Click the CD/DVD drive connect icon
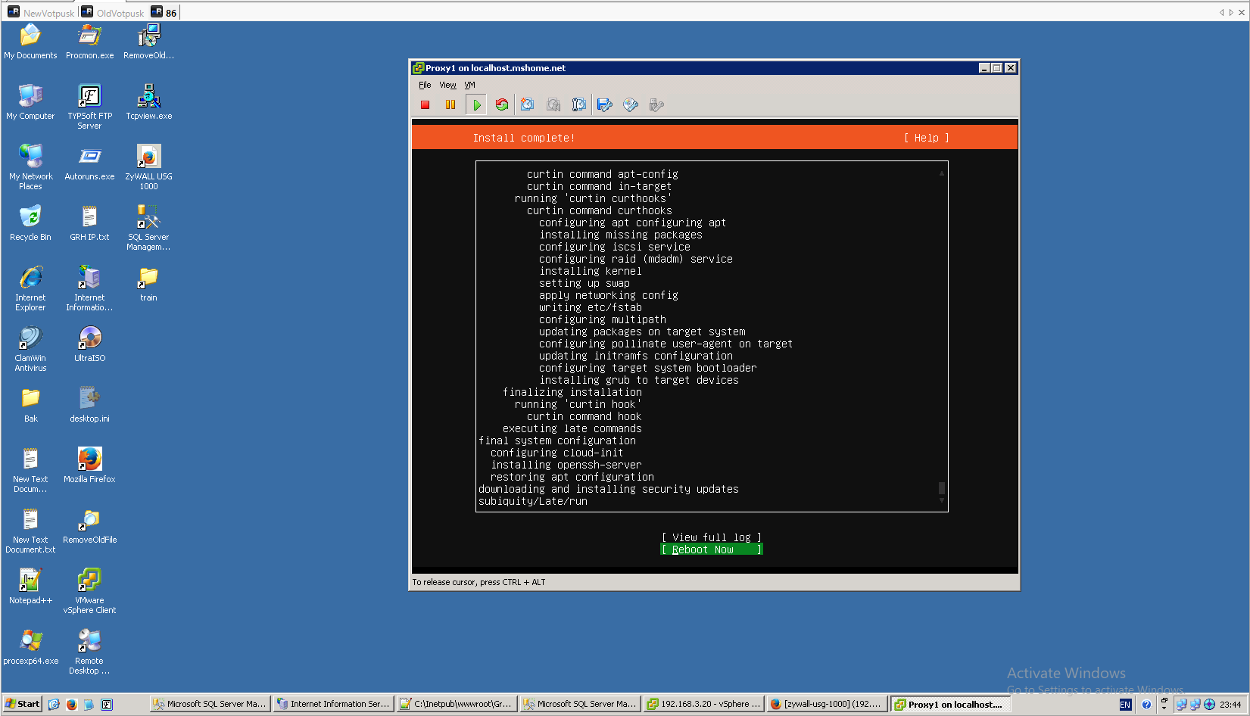Screen dimensions: 1250x716 pyautogui.click(x=631, y=105)
